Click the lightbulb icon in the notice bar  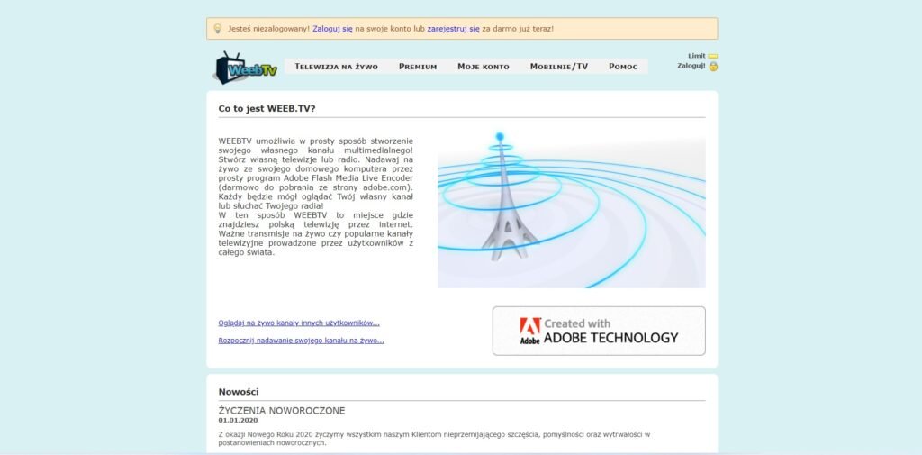[x=218, y=28]
